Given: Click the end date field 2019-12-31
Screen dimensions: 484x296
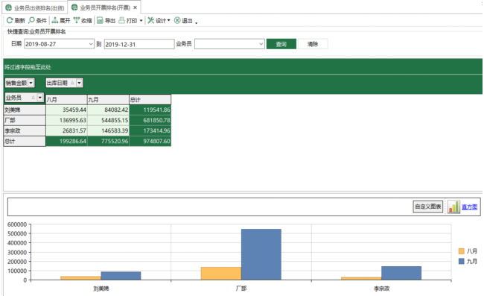Looking at the screenshot, I should [139, 44].
